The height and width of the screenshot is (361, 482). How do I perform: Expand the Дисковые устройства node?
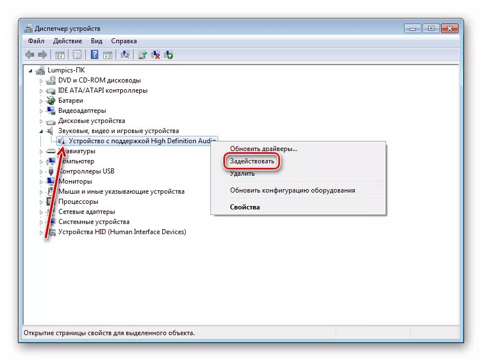pyautogui.click(x=41, y=121)
